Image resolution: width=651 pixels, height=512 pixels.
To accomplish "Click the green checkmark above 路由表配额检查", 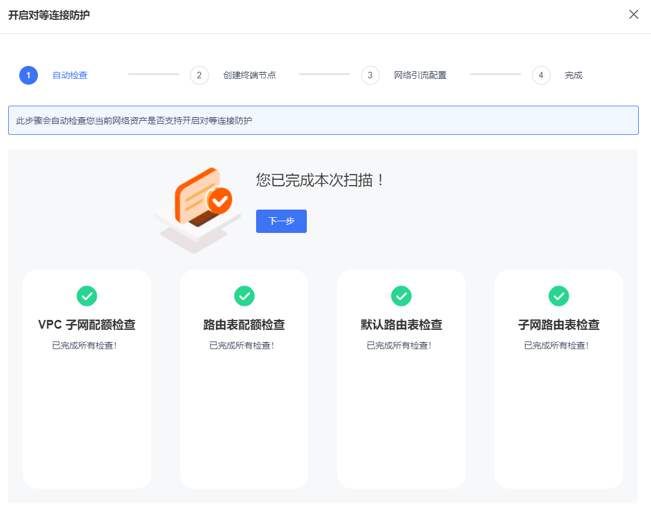I will (x=244, y=296).
